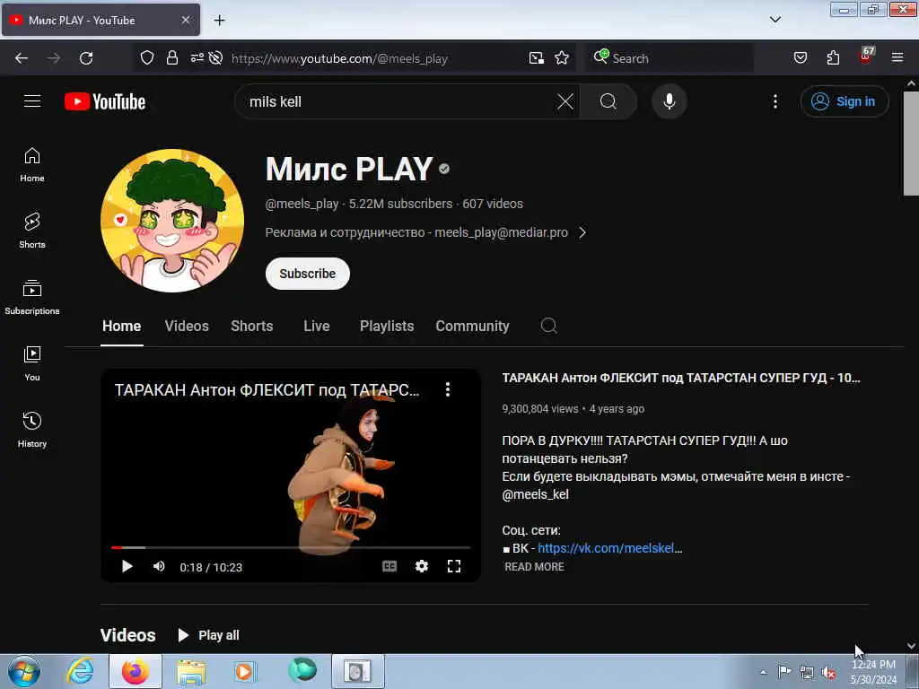Go to Home in sidebar
Viewport: 919px width, 689px height.
pos(32,165)
